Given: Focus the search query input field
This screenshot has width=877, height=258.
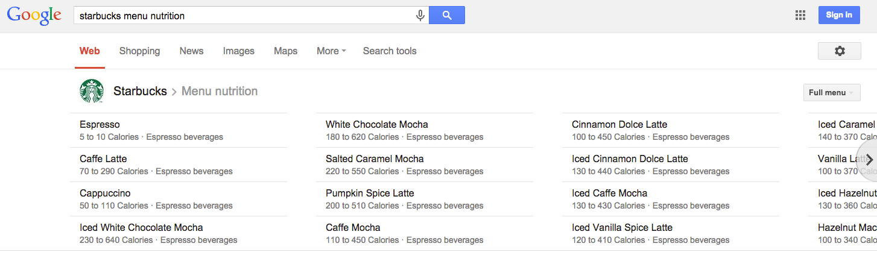Looking at the screenshot, I should [x=244, y=16].
